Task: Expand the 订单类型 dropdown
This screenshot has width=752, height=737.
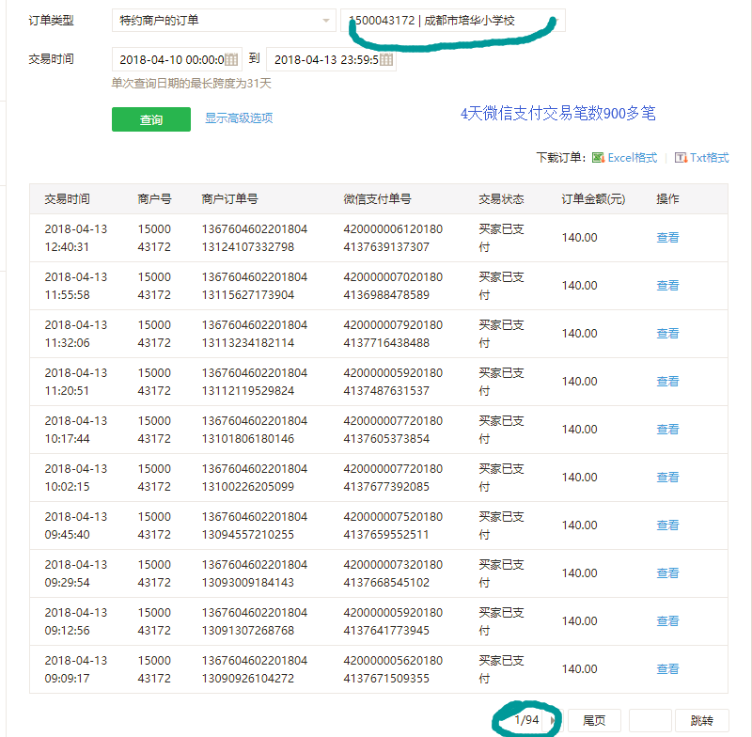Action: [224, 20]
